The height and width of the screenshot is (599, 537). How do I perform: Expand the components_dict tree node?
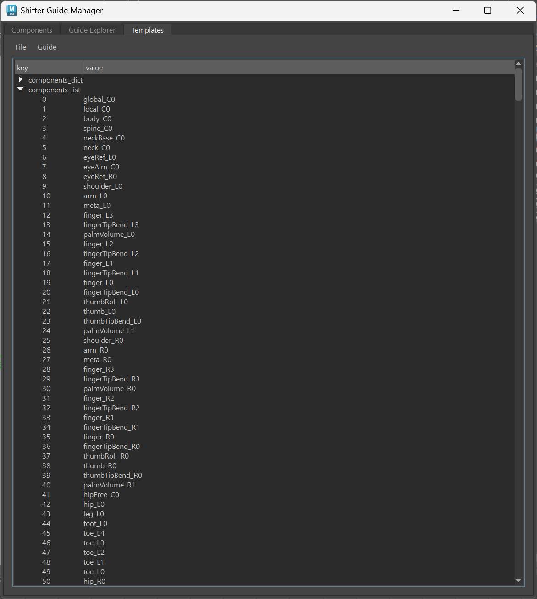[x=20, y=80]
